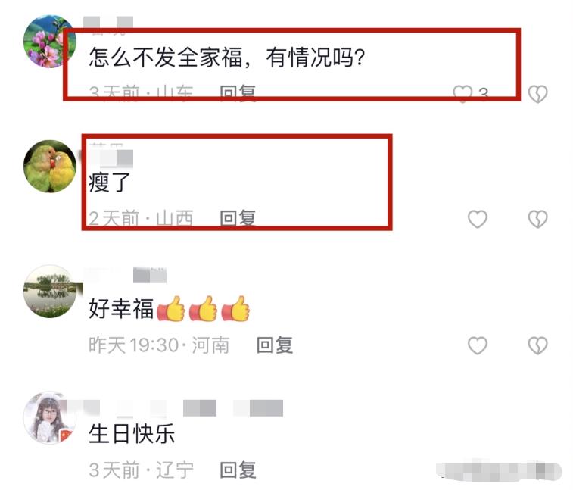Like the "好幸福" comment heart
Image resolution: width=573 pixels, height=490 pixels.
[478, 345]
